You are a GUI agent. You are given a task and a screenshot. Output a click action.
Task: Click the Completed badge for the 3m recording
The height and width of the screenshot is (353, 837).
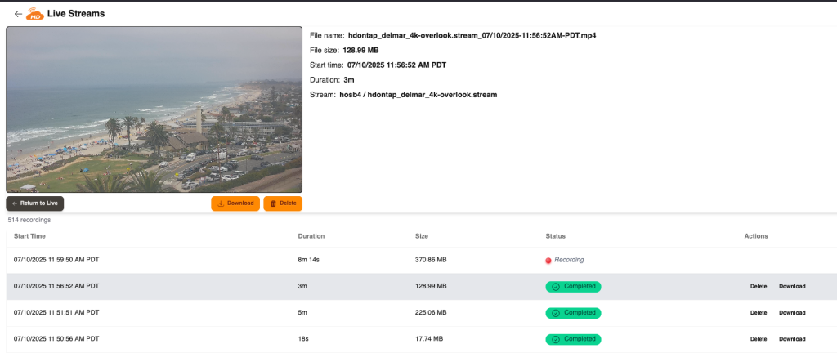click(573, 287)
